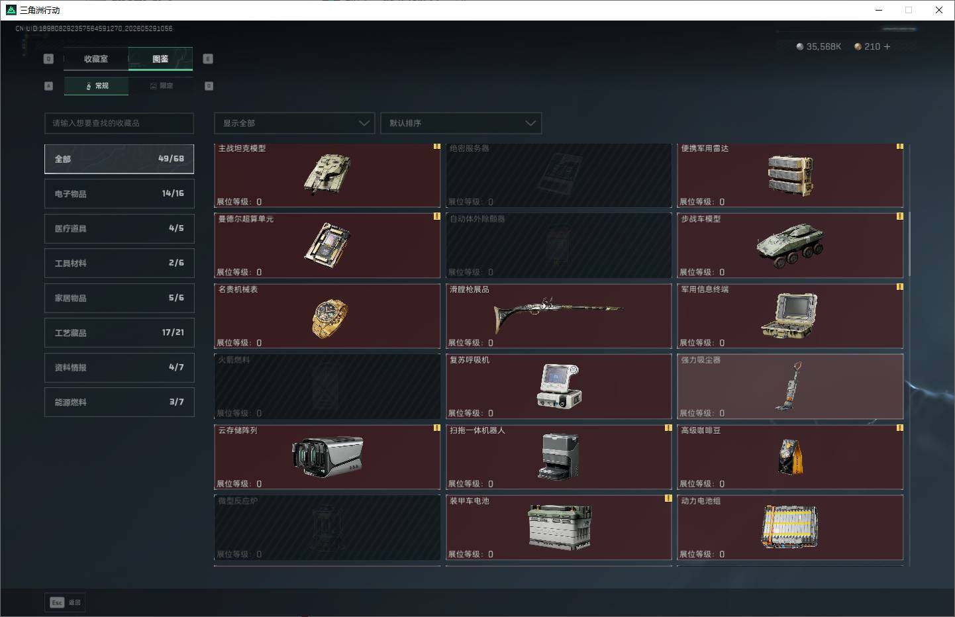Image resolution: width=955 pixels, height=617 pixels.
Task: Click 展位等级 text on 复苏呼吸机 card
Action: [x=471, y=413]
